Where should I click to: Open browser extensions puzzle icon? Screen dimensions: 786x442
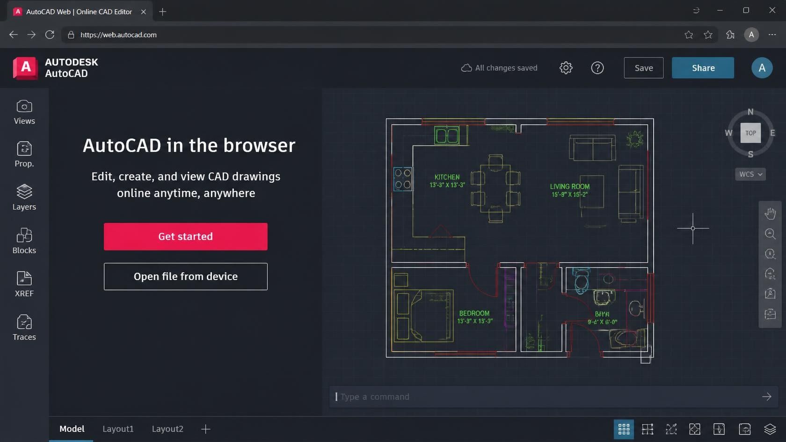pyautogui.click(x=730, y=35)
